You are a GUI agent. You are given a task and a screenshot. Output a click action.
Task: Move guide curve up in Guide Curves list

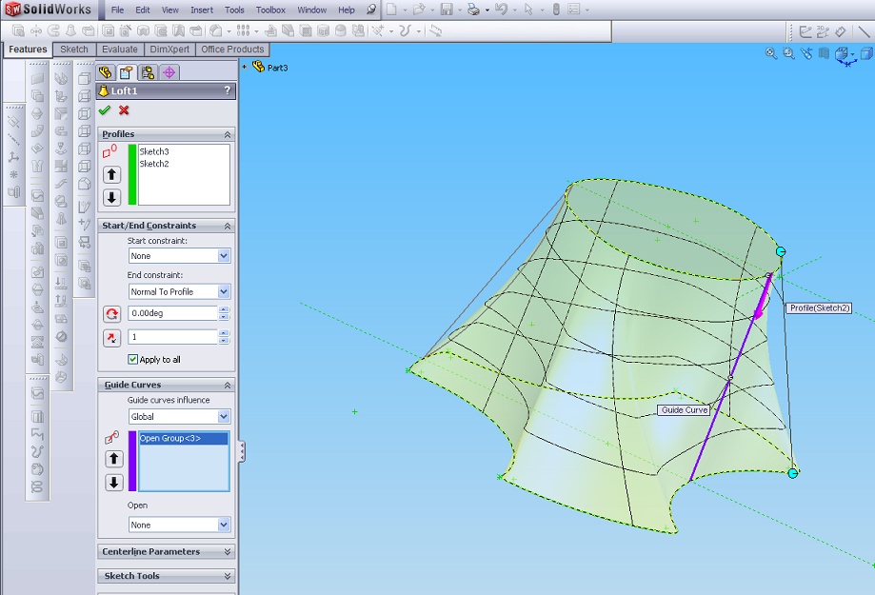(114, 459)
